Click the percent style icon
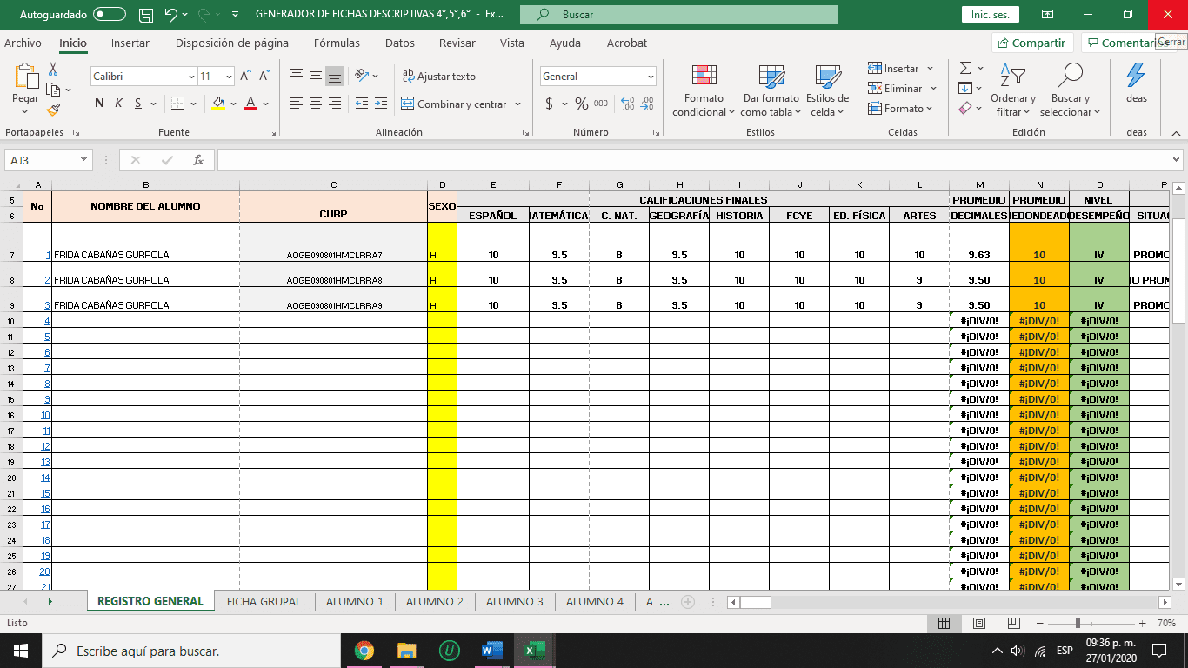 tap(581, 104)
